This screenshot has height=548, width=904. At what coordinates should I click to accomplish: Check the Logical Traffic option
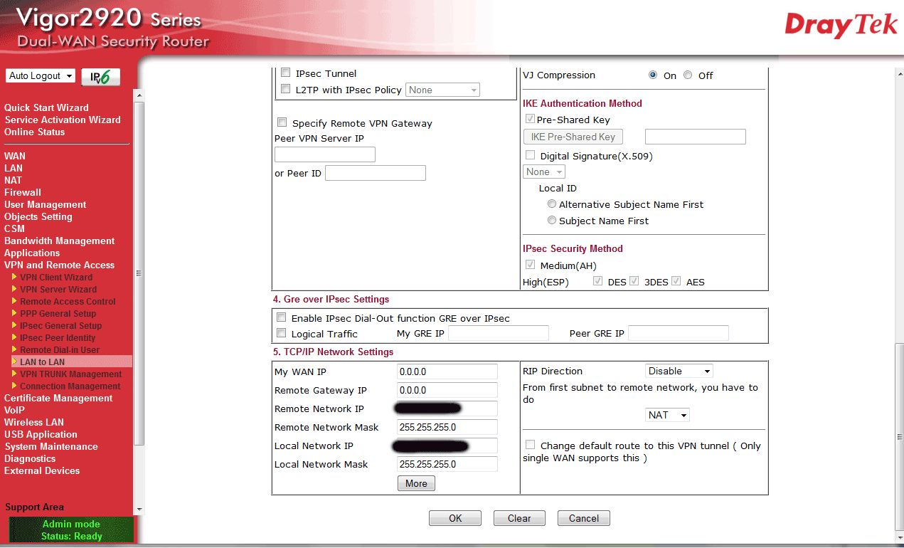[x=282, y=333]
